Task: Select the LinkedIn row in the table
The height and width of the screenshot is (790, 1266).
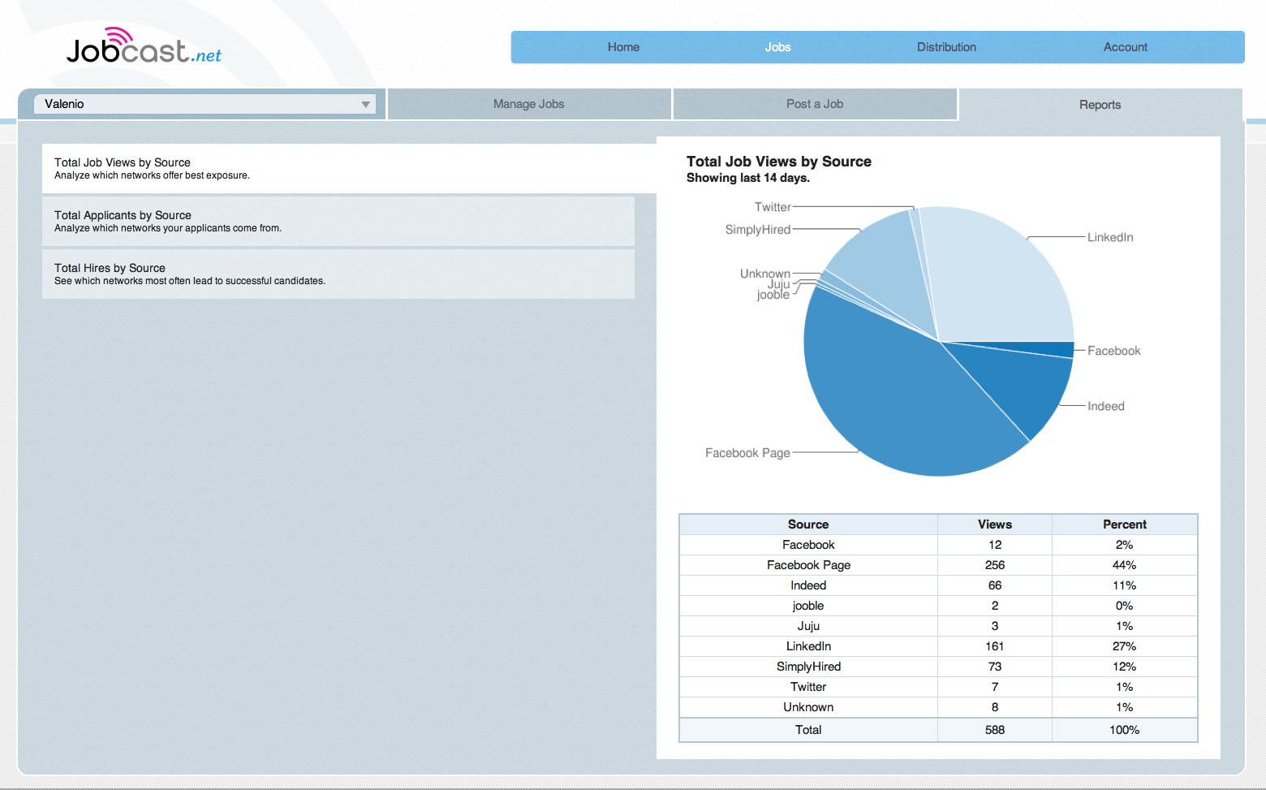Action: (x=938, y=646)
